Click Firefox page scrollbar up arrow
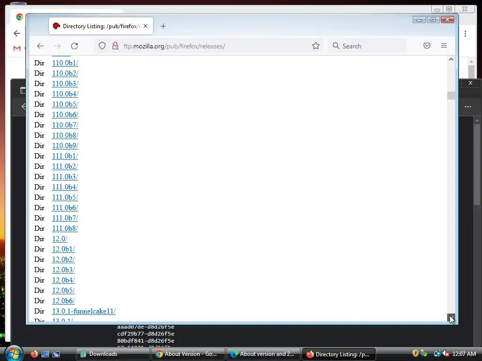482x361 pixels. tap(451, 60)
